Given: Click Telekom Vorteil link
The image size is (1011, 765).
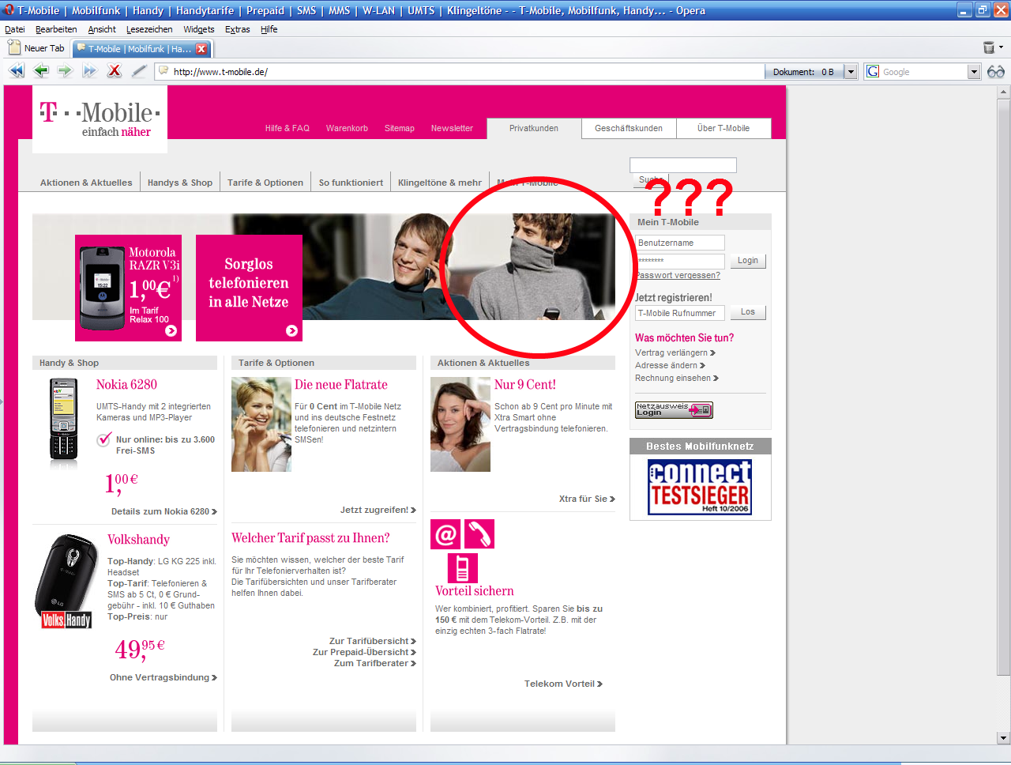Looking at the screenshot, I should pyautogui.click(x=563, y=684).
